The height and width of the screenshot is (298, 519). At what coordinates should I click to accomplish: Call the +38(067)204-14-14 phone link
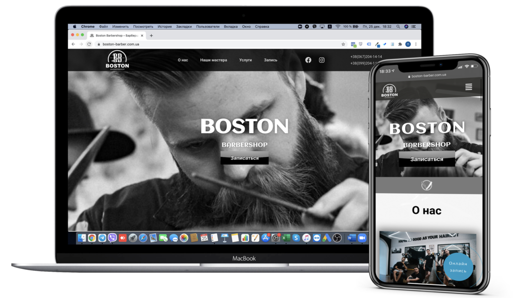pos(366,57)
